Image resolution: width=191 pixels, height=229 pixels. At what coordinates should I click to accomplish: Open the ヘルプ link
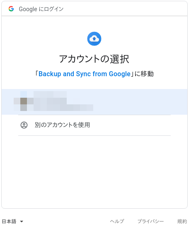[117, 222]
